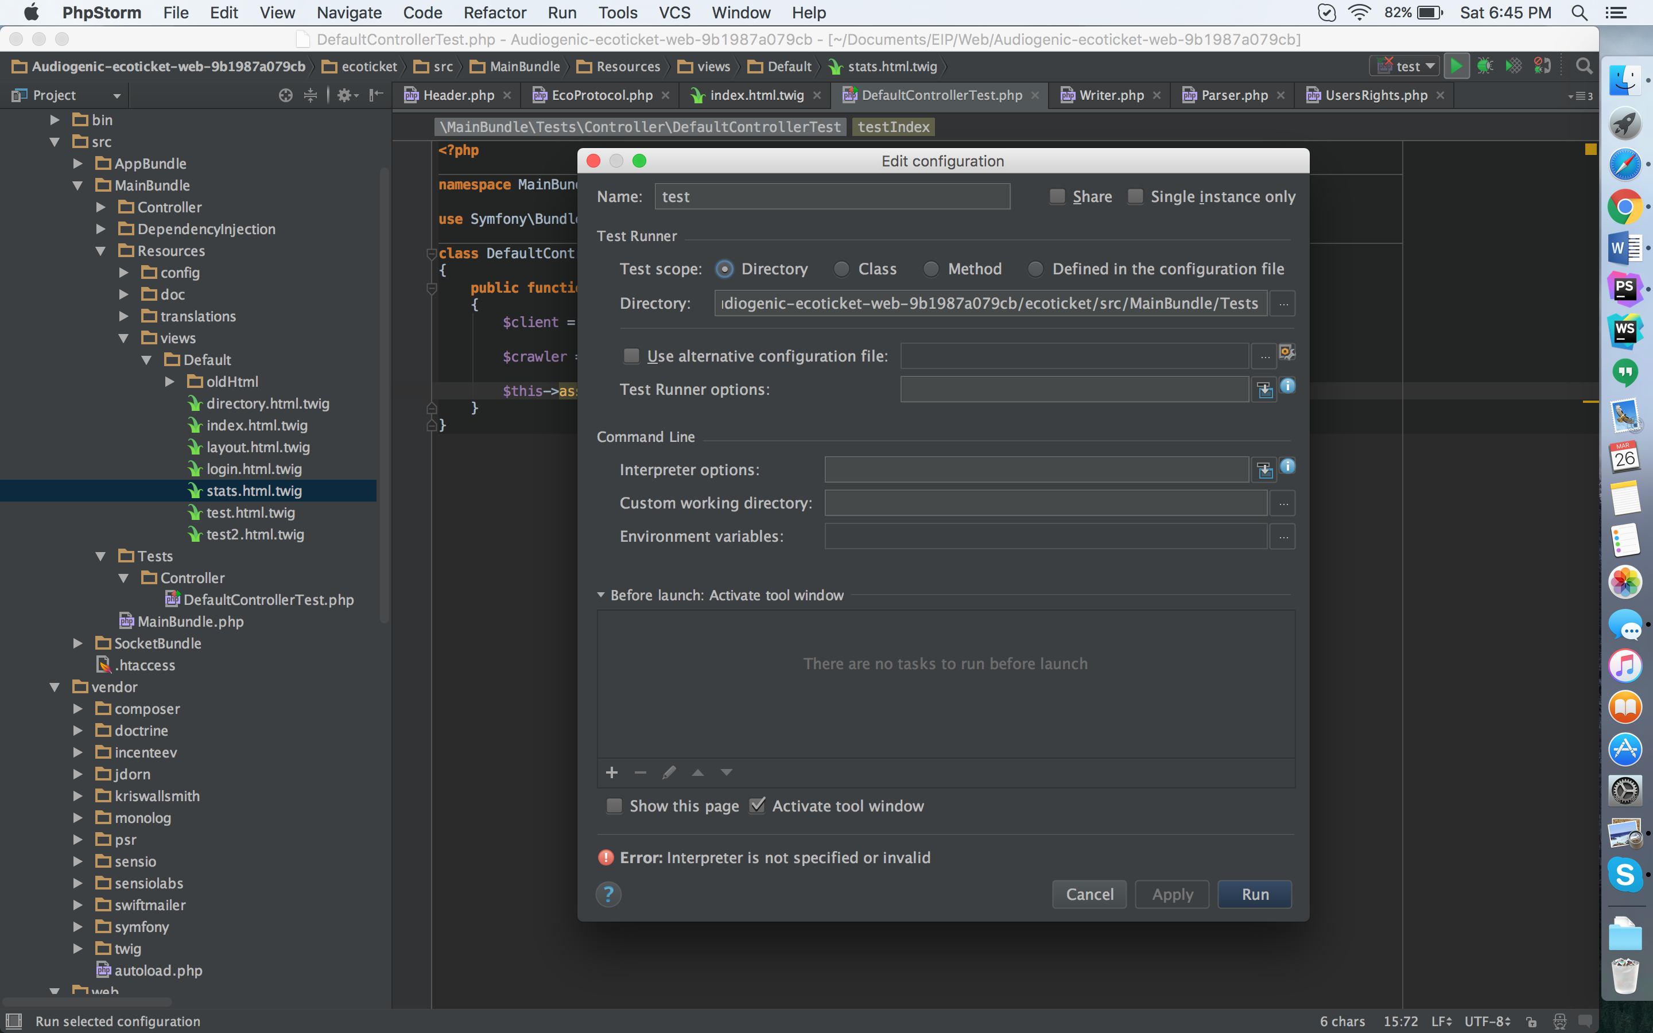
Task: Click the browse button next to Directory field
Action: (1283, 304)
